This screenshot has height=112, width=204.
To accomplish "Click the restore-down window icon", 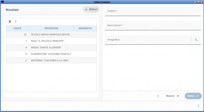I will pyautogui.click(x=195, y=2).
